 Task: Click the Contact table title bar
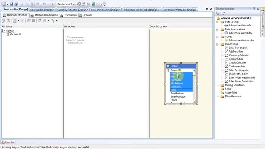pyautogui.click(x=181, y=66)
